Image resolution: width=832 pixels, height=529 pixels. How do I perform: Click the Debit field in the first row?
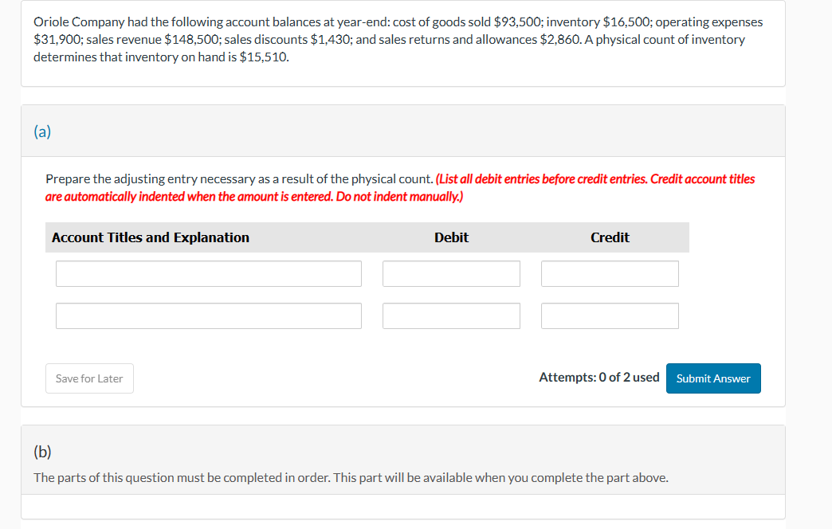coord(451,273)
